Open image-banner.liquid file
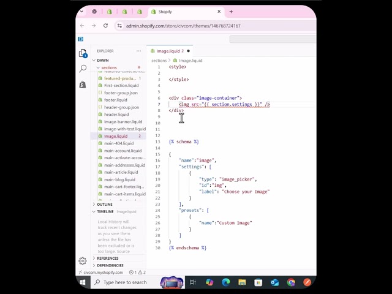The image size is (392, 294). [123, 122]
